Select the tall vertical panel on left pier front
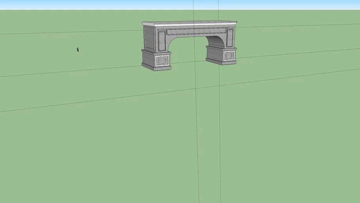The width and height of the screenshot is (360, 203). (162, 41)
